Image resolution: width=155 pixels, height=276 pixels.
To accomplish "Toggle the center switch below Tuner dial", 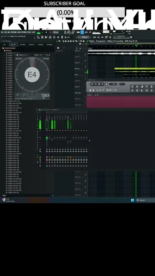I will pos(32,94).
